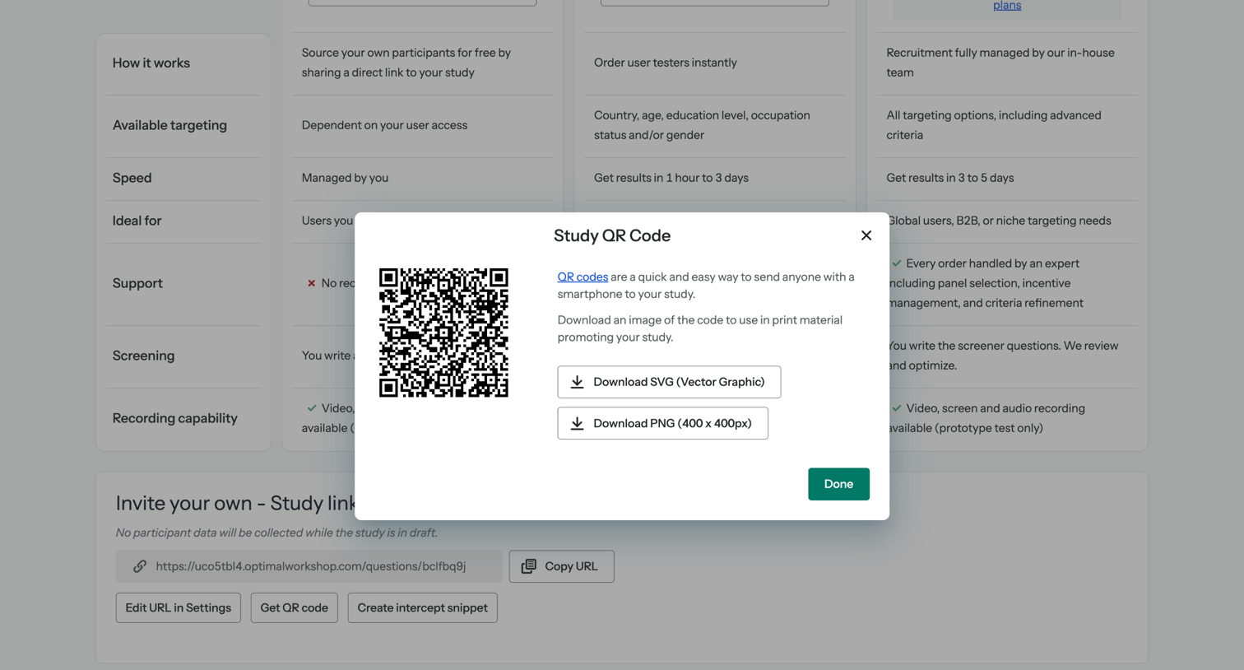Screen dimensions: 1244x670
Task: Click 'Order user testers instantly' text
Action: [666, 63]
